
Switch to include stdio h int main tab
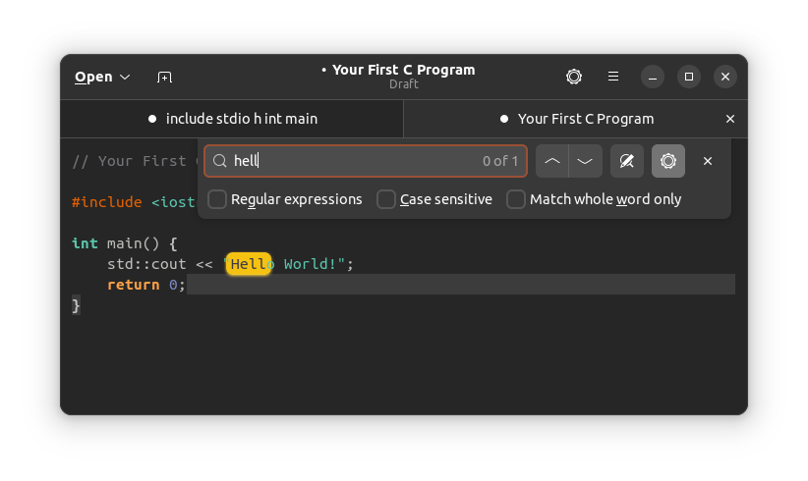click(232, 119)
